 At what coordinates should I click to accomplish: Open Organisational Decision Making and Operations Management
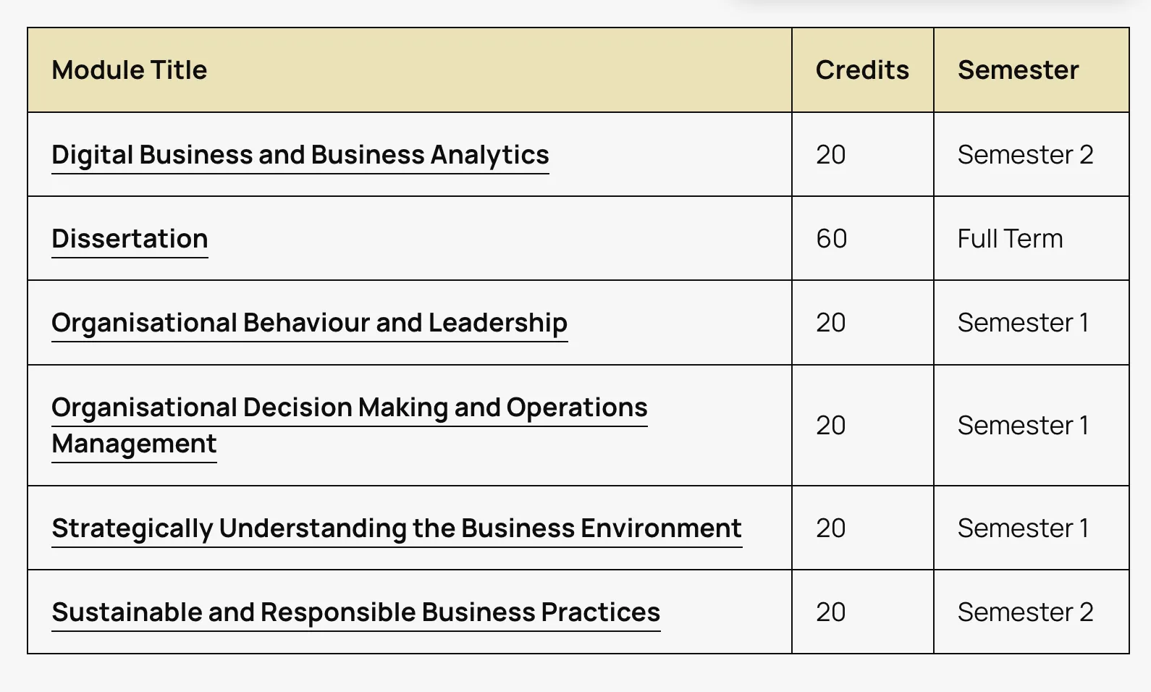(x=349, y=408)
